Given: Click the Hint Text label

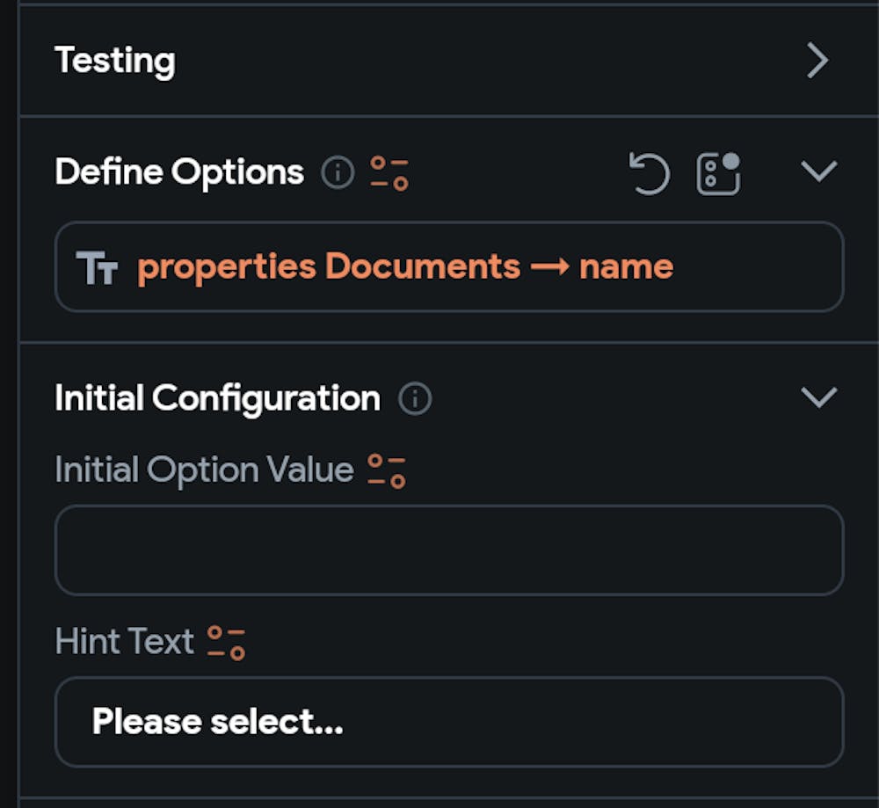Looking at the screenshot, I should [124, 642].
